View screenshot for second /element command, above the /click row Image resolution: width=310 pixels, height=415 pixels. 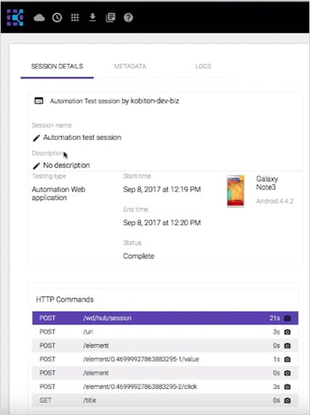click(x=288, y=373)
